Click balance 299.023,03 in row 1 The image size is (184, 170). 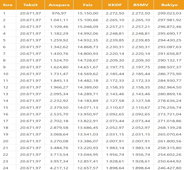point(169,13)
